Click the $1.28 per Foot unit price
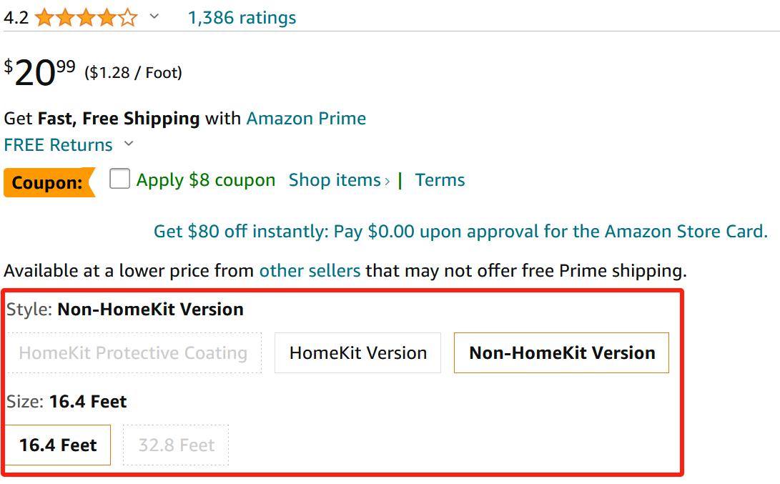This screenshot has width=780, height=484. coord(133,73)
